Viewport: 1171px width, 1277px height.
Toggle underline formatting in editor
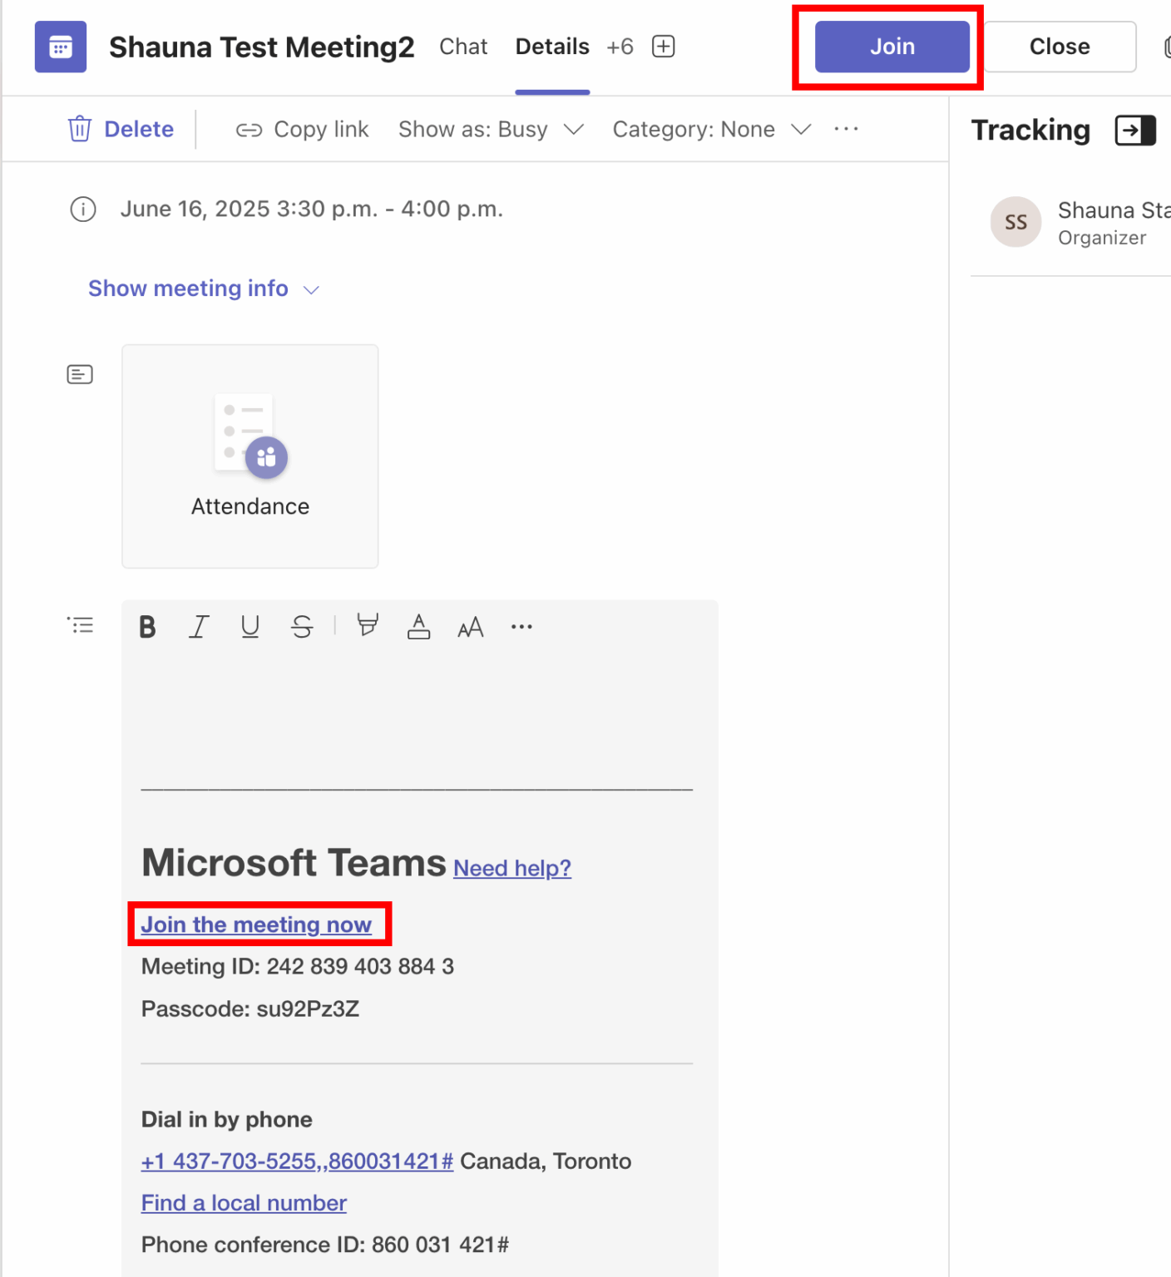[250, 627]
